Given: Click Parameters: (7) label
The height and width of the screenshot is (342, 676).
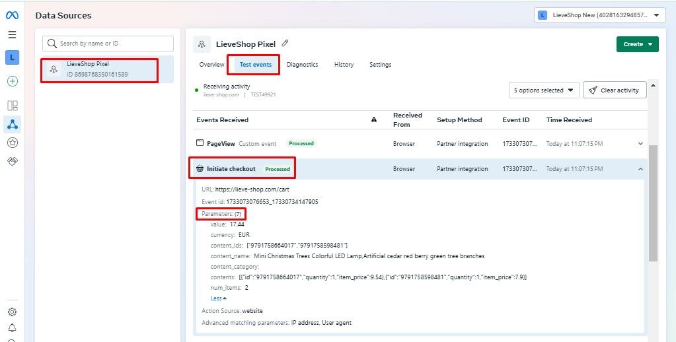Looking at the screenshot, I should coord(221,214).
